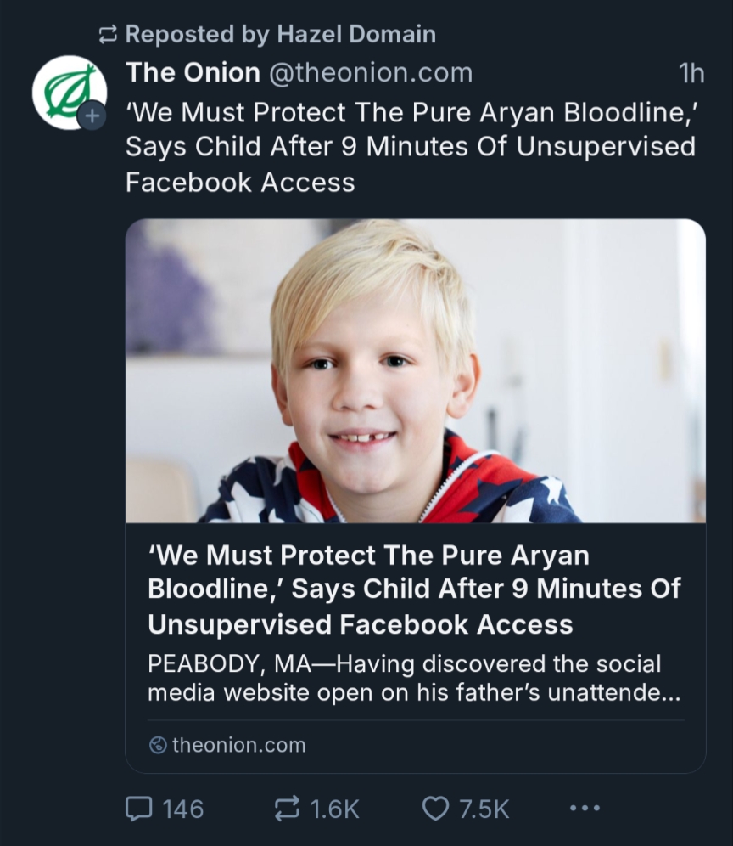This screenshot has width=733, height=846.
Task: Like the post with the heart icon
Action: click(x=435, y=808)
